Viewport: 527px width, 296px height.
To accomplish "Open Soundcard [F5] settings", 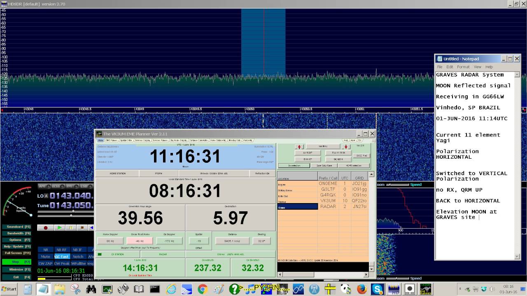I will point(16,227).
